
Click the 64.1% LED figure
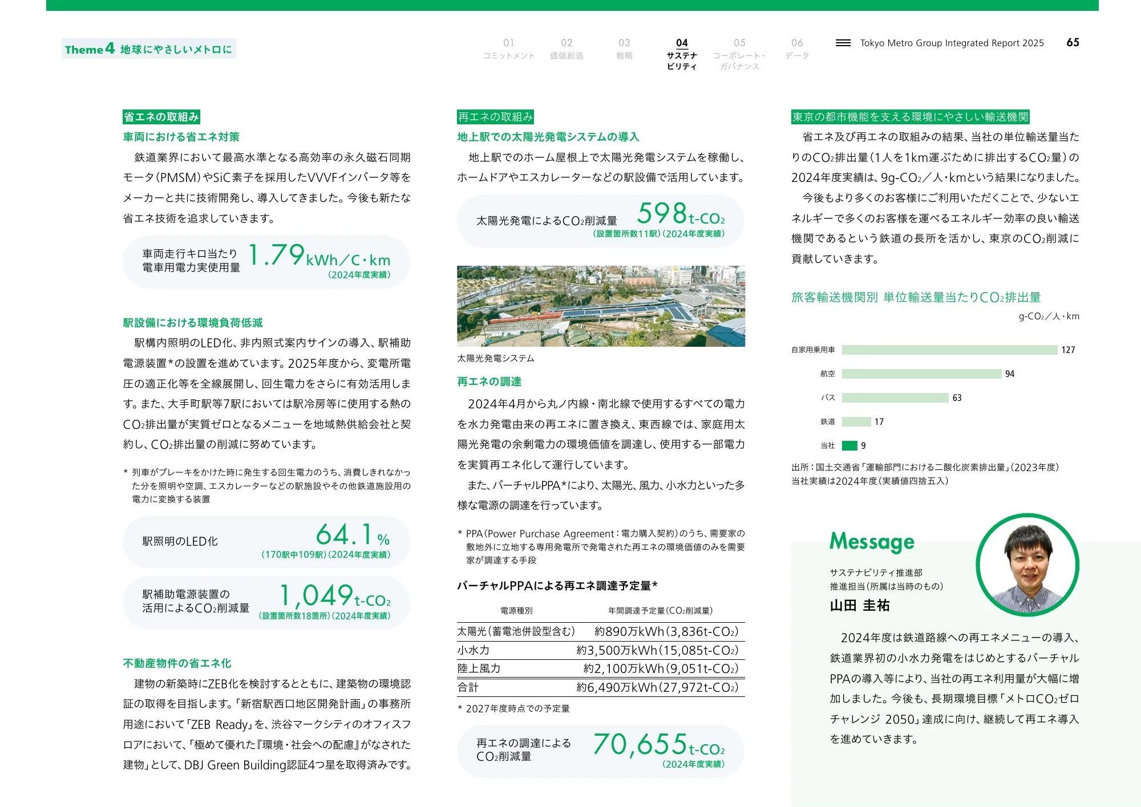point(353,535)
